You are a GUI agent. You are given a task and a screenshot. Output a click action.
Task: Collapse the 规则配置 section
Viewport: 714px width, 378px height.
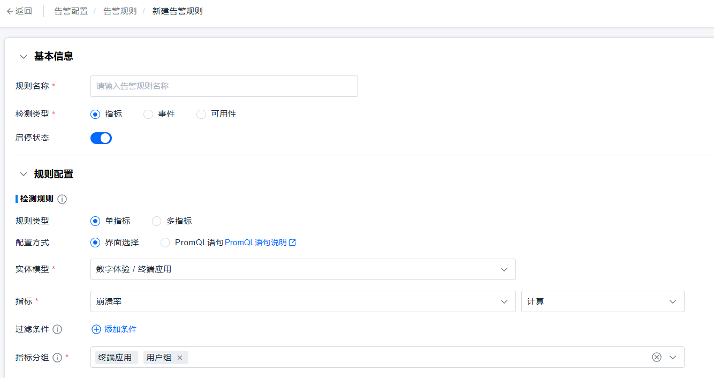tap(24, 174)
